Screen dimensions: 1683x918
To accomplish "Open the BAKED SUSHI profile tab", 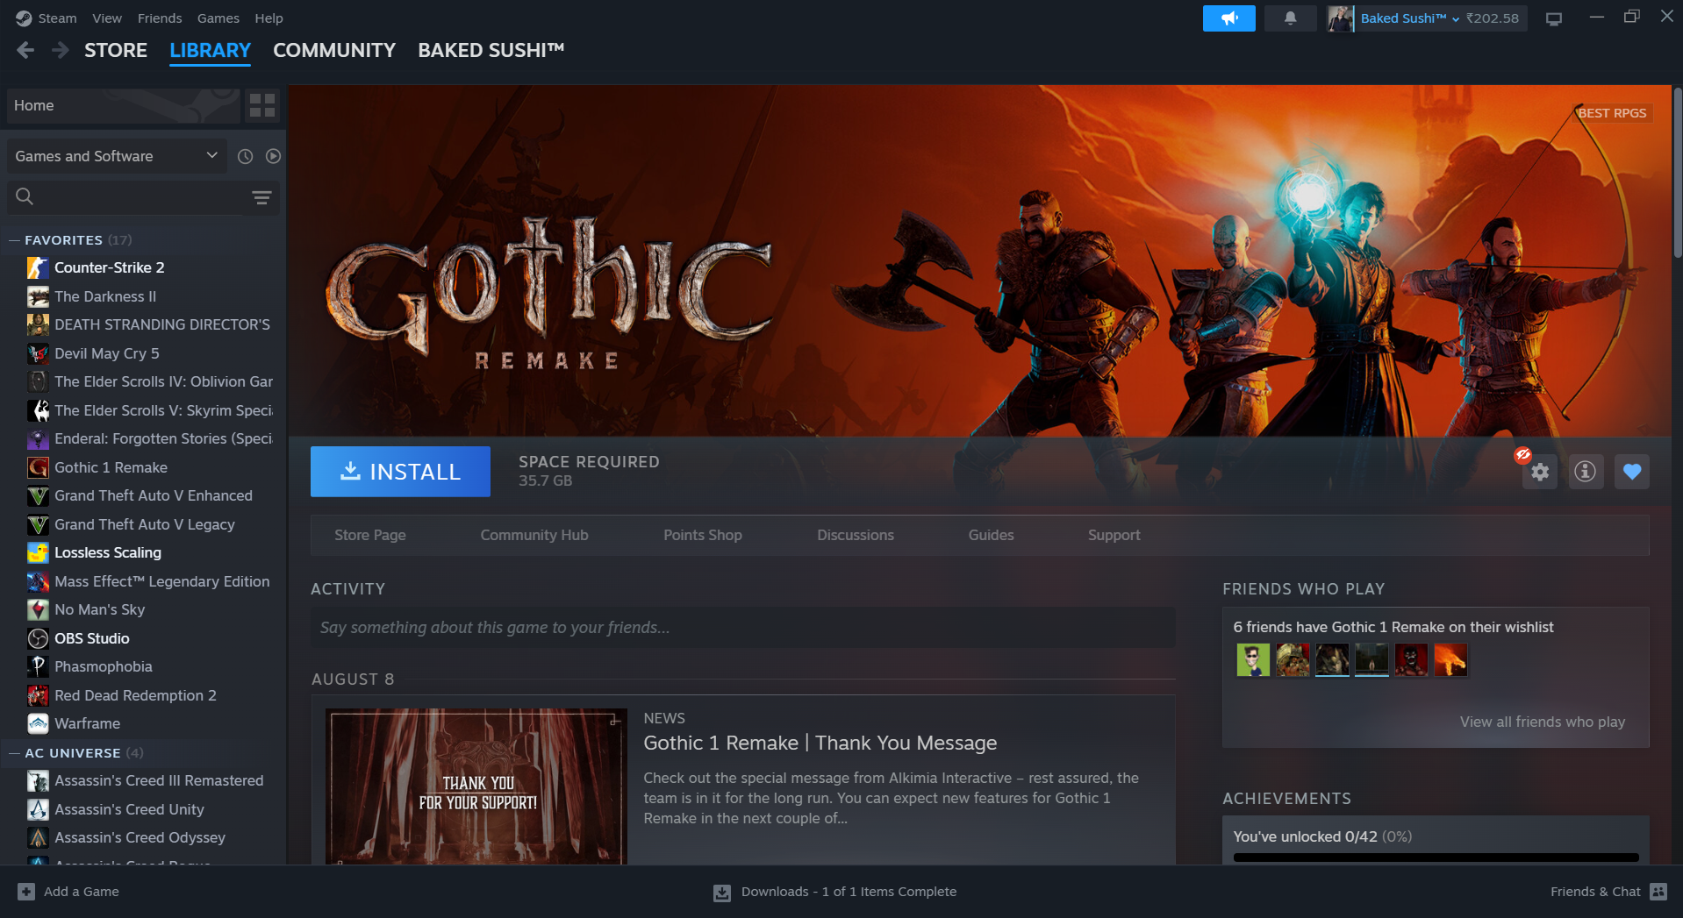I will coord(491,51).
